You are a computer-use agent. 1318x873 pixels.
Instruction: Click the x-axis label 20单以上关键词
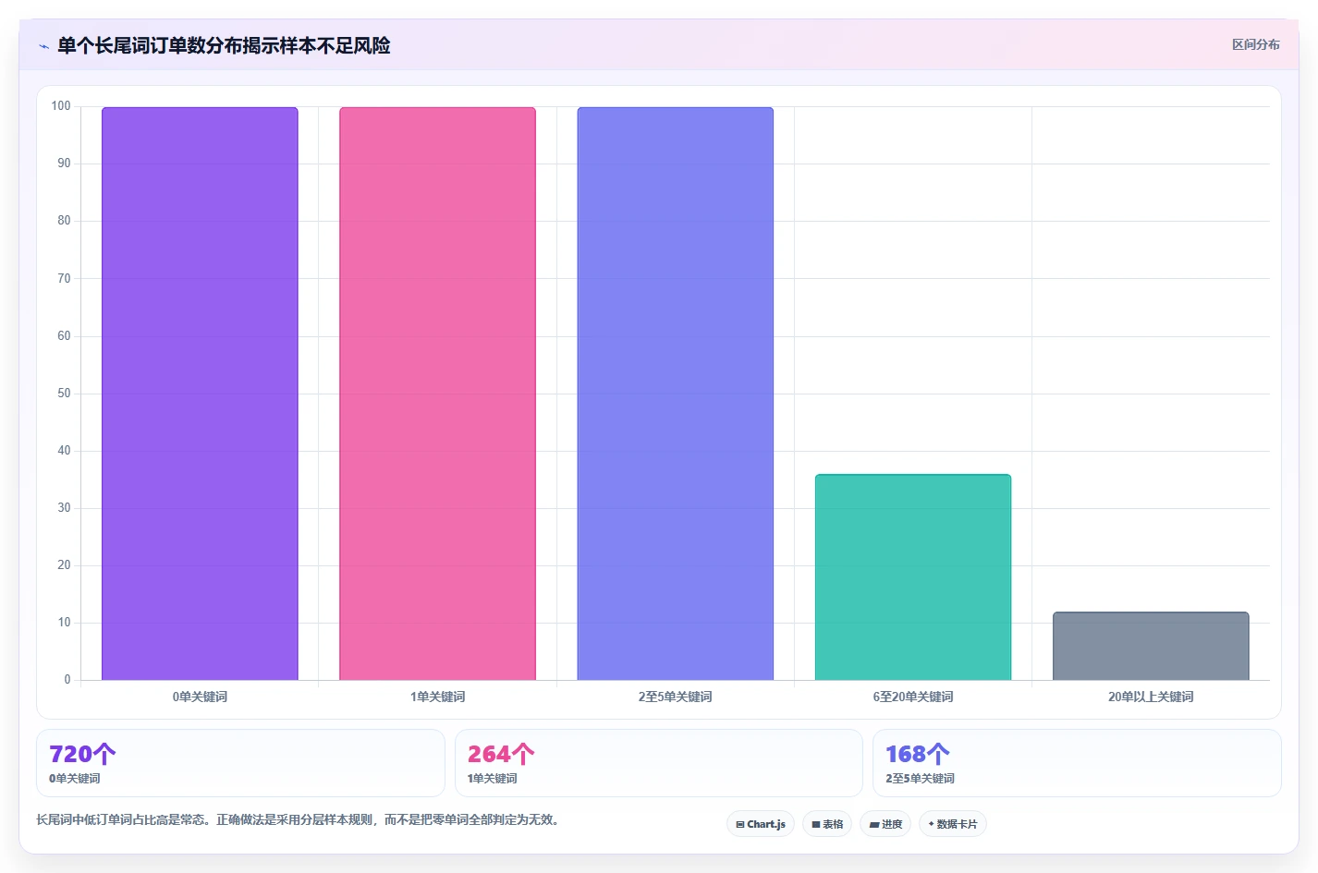point(1151,697)
